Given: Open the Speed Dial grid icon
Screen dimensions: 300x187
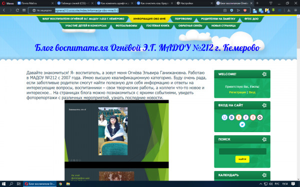Looking at the screenshot, I should (x=24, y=10).
